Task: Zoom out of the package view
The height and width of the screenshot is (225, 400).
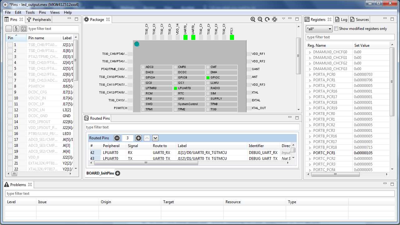Action: point(260,19)
